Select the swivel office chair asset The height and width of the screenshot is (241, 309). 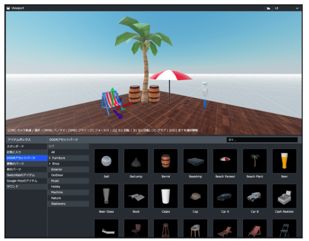click(136, 228)
